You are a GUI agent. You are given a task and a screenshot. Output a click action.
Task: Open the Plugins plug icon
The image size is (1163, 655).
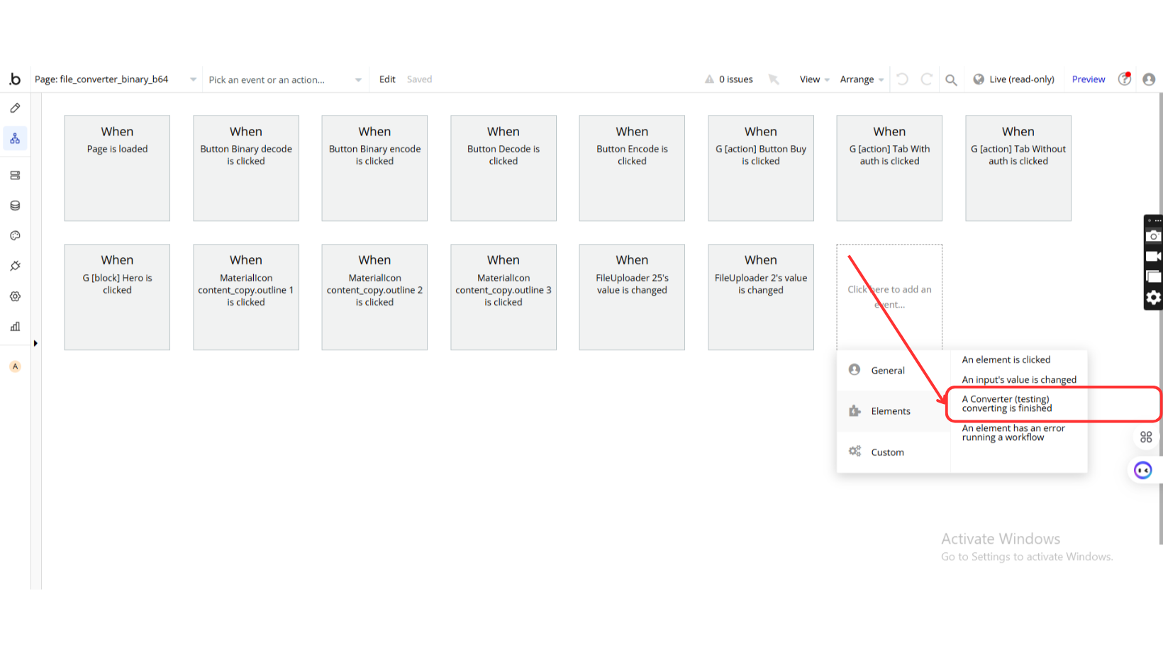[x=15, y=266]
